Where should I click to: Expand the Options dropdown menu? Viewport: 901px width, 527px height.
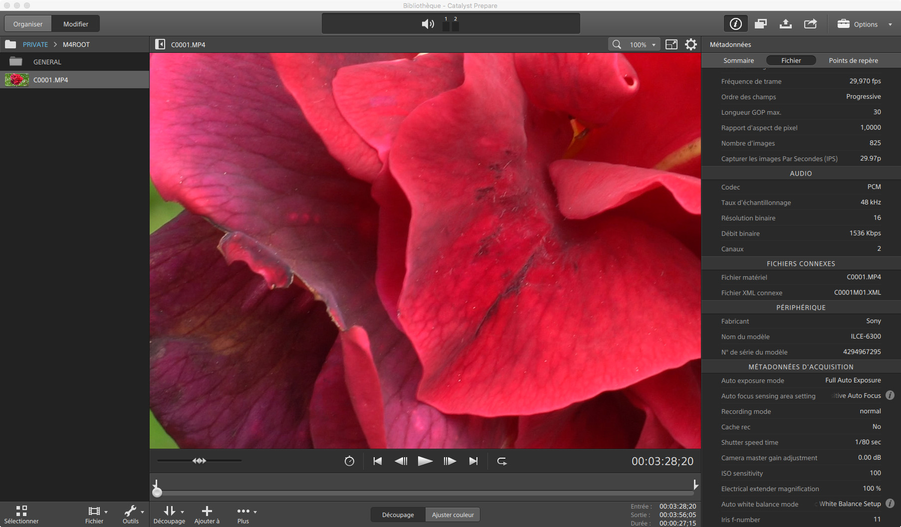pos(865,24)
